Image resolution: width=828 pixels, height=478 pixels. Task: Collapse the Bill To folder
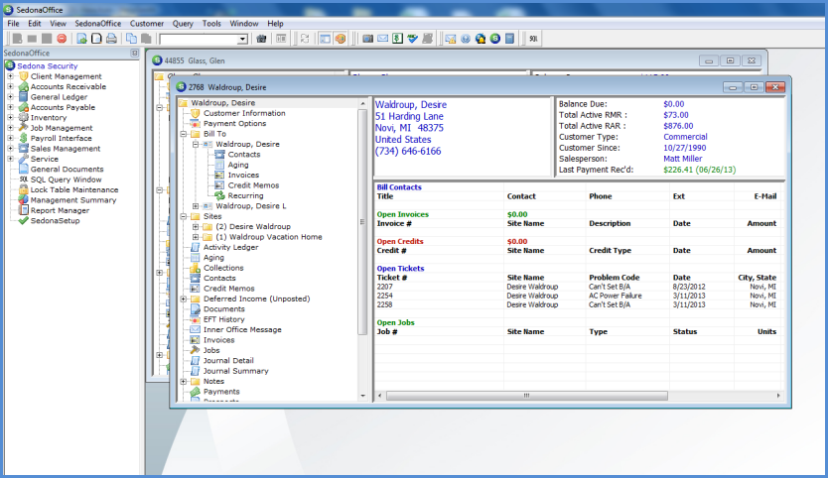(184, 134)
